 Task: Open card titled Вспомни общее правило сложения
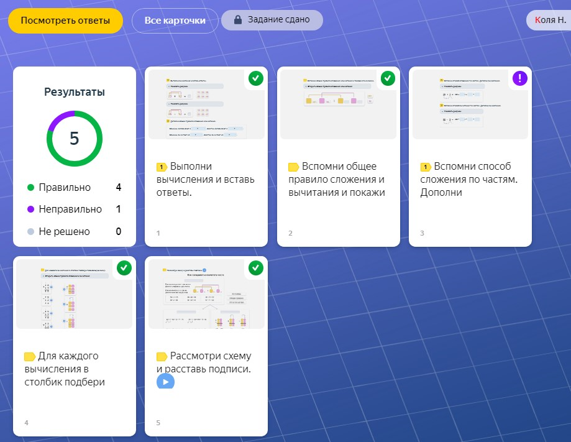click(339, 180)
